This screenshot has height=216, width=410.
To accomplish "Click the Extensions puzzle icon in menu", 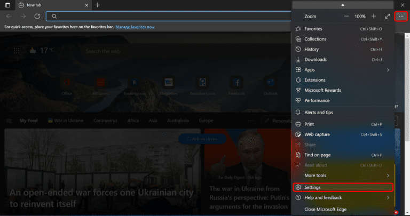I will (298, 80).
